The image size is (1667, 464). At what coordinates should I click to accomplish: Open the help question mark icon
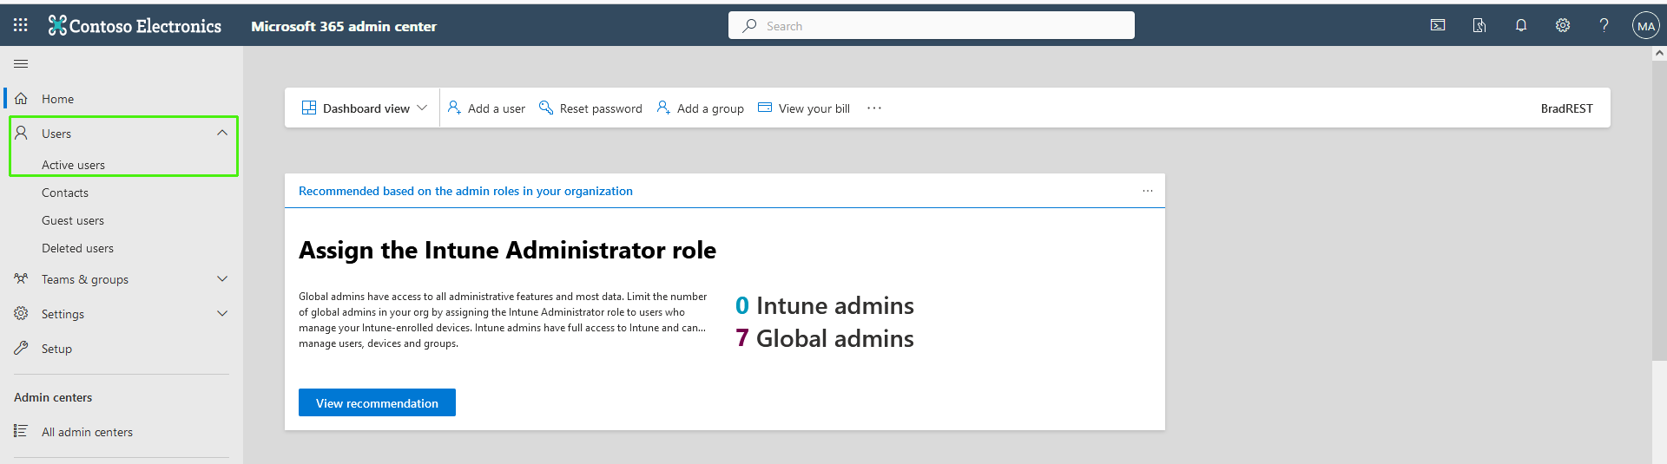[1604, 25]
